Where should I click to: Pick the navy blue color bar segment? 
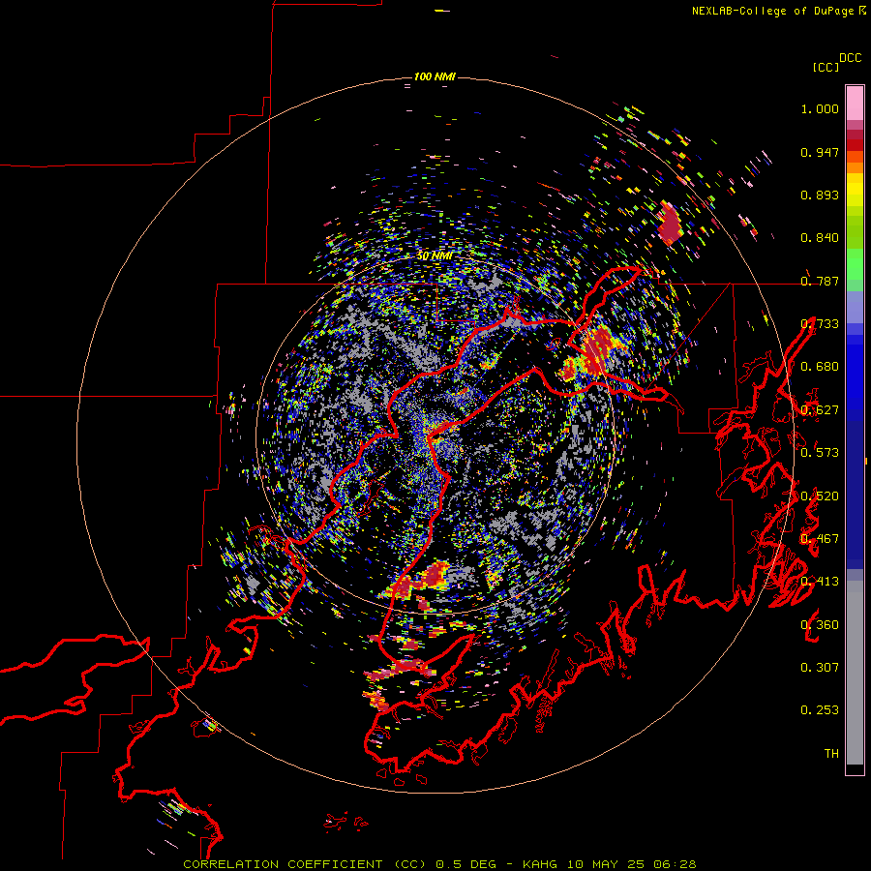click(855, 489)
